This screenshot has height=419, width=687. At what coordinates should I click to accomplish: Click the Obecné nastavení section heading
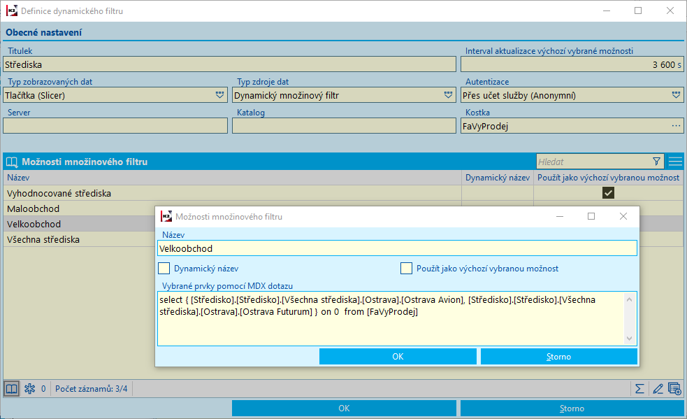44,32
